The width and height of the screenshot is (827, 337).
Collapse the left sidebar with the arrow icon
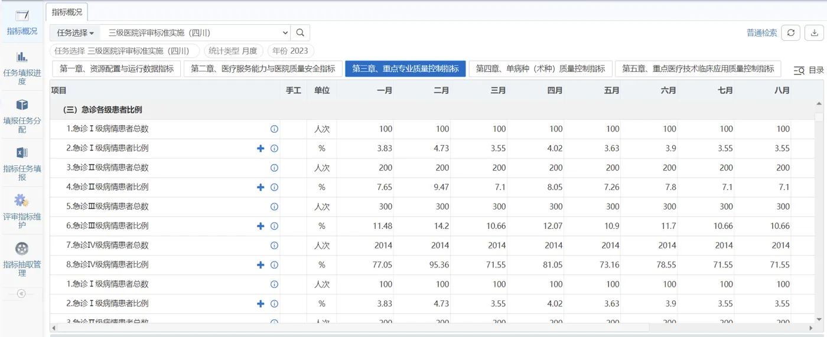tap(21, 293)
